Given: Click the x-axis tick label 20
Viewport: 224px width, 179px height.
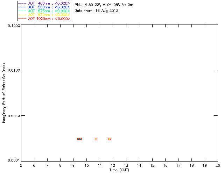Looking at the screenshot, I should (218, 165).
